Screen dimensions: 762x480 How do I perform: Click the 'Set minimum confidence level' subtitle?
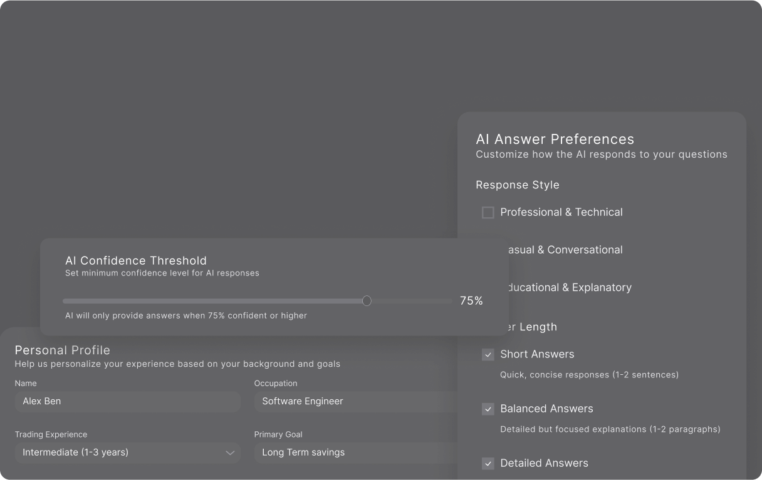(162, 273)
